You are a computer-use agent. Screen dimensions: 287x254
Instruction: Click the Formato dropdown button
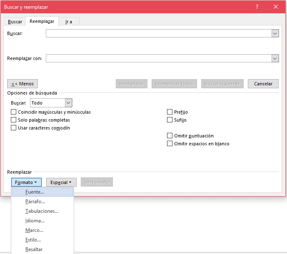point(26,182)
